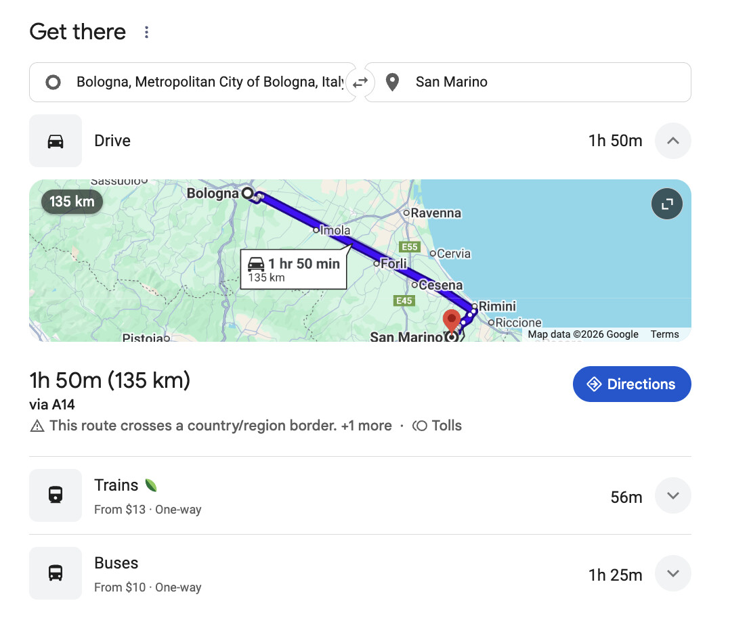Click the red San Marino map pin
749x624 pixels.
(451, 320)
